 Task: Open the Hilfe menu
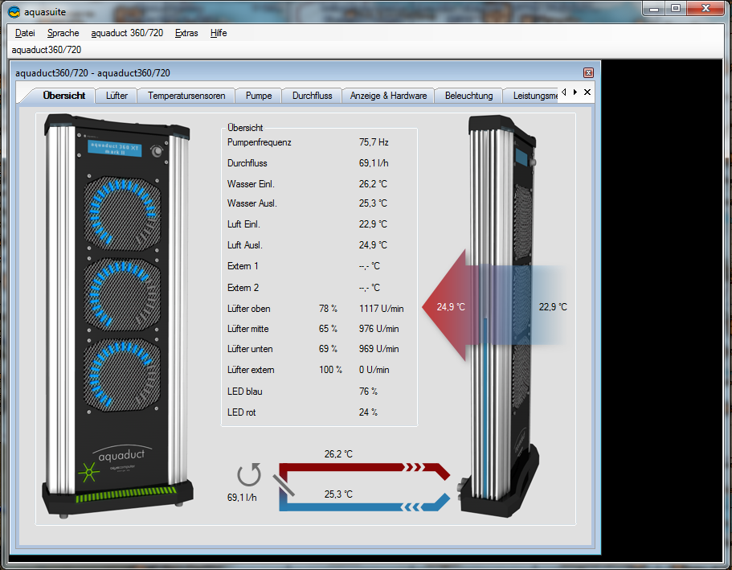pyautogui.click(x=219, y=33)
